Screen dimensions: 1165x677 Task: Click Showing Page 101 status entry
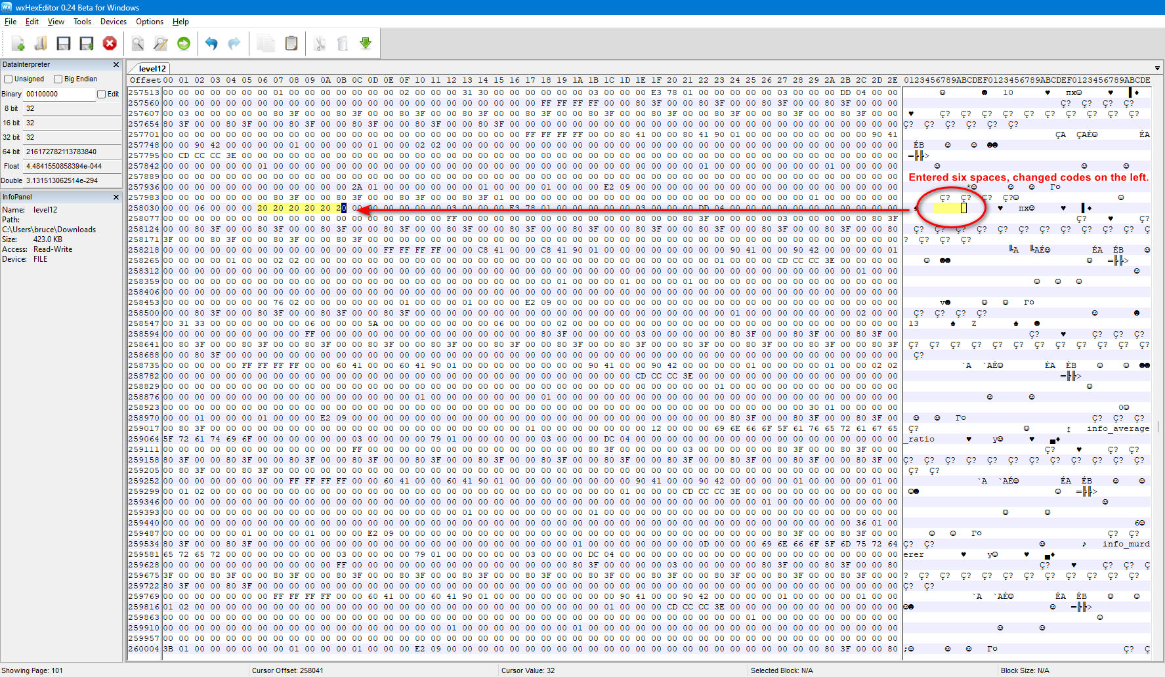(32, 670)
